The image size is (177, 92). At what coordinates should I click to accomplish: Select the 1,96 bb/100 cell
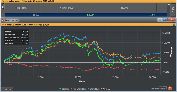[153, 15]
